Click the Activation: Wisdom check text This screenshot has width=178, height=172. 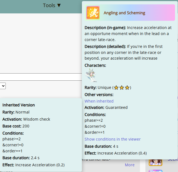(26, 119)
